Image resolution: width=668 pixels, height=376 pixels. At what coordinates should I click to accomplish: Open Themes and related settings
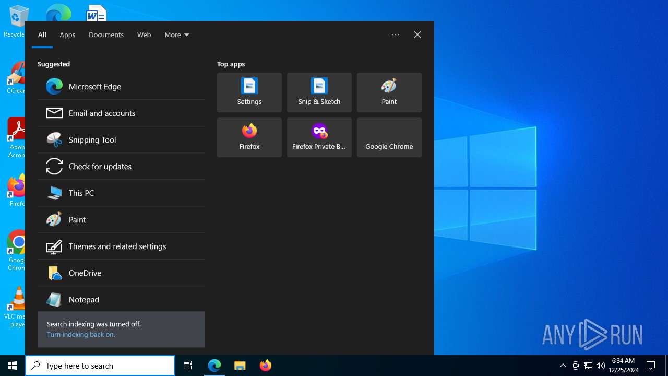pyautogui.click(x=121, y=246)
